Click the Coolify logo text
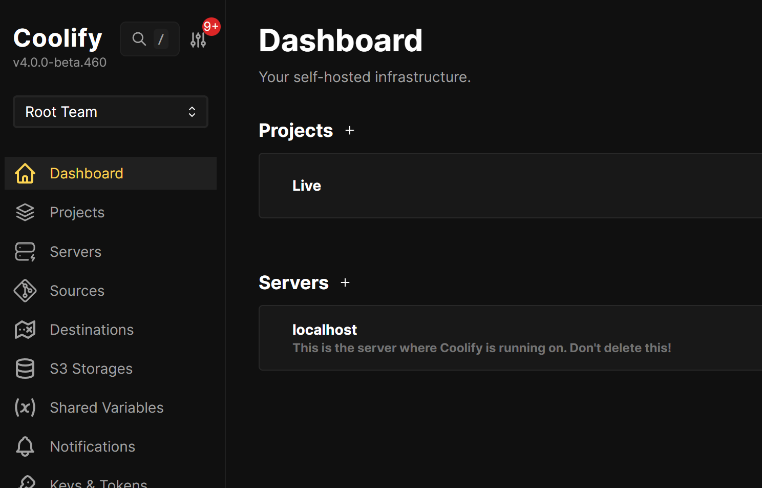The width and height of the screenshot is (762, 488). (58, 38)
